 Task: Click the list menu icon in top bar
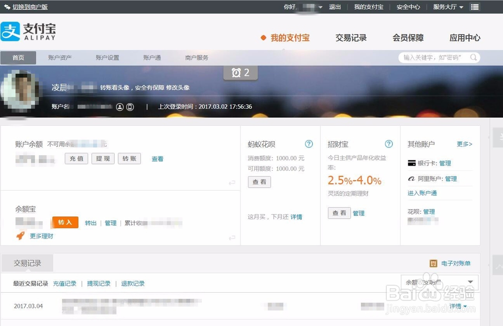coord(475,7)
